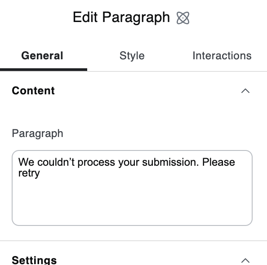Screen dimensions: 267x265
Task: Click the active underline beneath General tab
Action: (44, 70)
